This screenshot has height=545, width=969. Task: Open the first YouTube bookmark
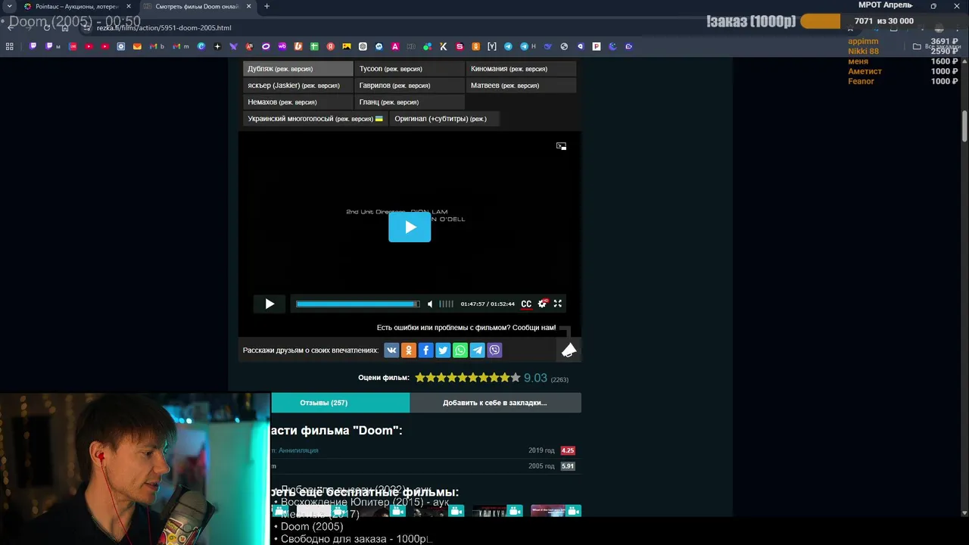tap(89, 46)
